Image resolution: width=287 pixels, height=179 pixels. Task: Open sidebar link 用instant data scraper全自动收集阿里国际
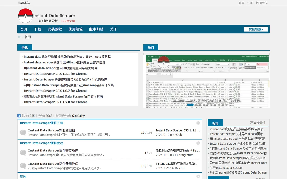(x=237, y=139)
